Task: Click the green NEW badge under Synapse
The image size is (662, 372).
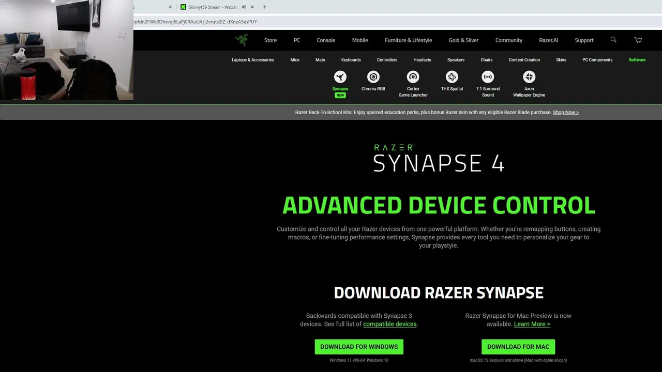Action: point(340,96)
